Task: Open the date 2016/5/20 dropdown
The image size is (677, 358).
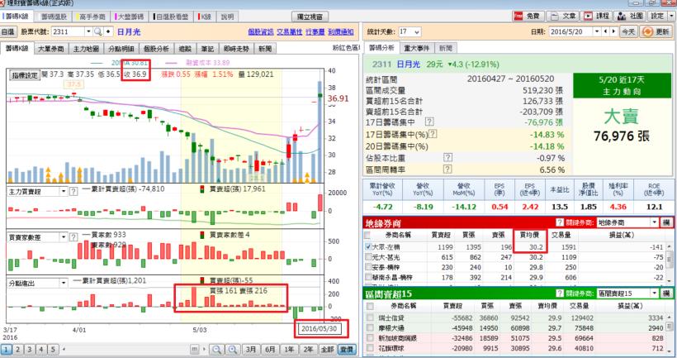Action: (x=597, y=31)
